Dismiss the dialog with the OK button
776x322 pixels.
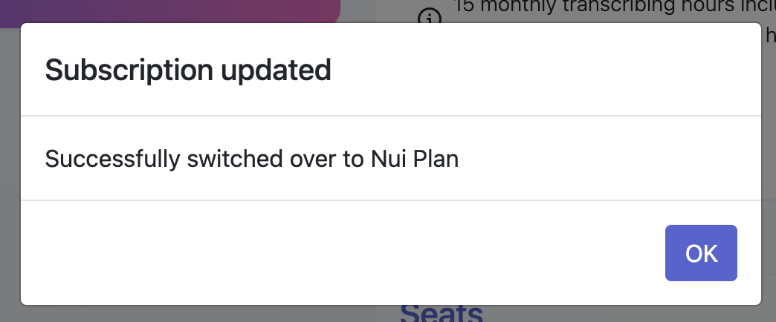tap(701, 253)
